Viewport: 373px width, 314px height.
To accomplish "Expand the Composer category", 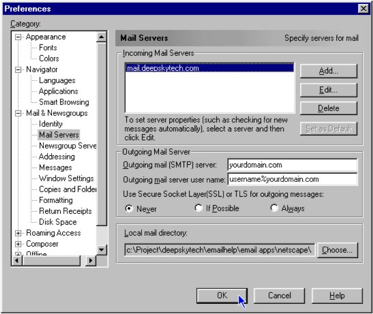I will (x=18, y=244).
